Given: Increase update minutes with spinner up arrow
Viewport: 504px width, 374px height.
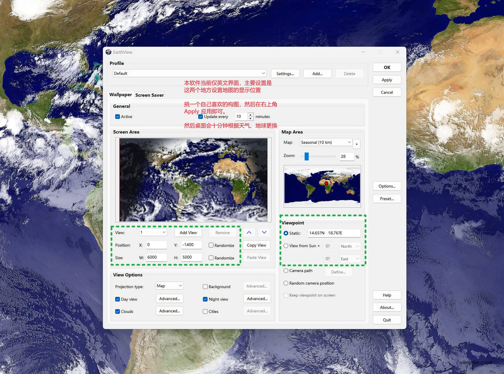Looking at the screenshot, I should tap(250, 115).
